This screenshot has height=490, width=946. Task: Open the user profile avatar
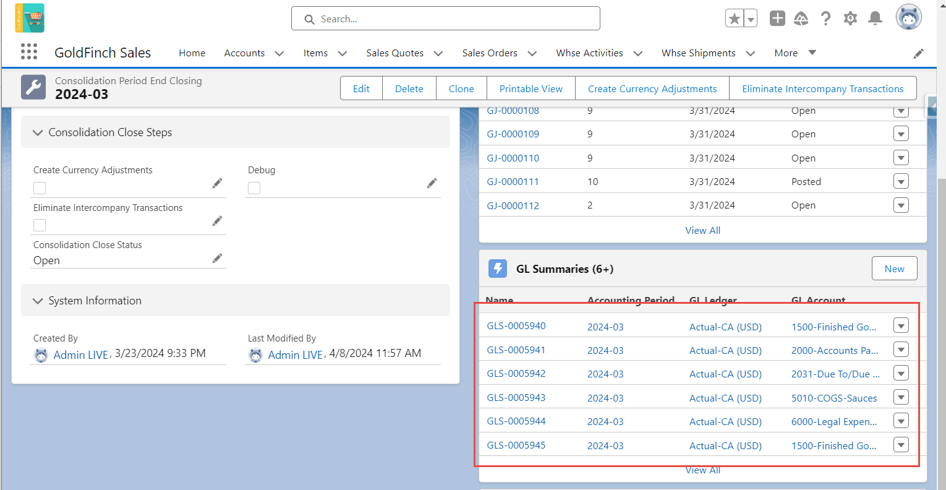[909, 17]
